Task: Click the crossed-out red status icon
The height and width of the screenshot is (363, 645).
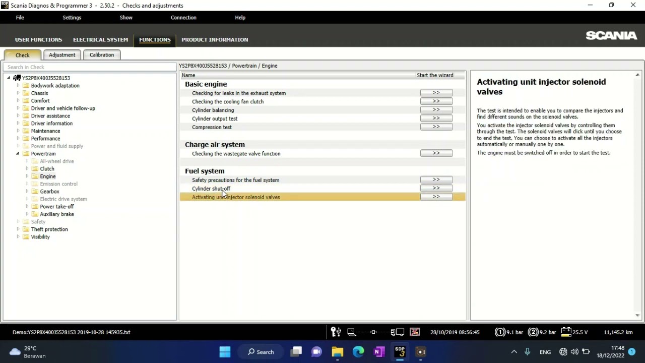Action: (x=415, y=332)
